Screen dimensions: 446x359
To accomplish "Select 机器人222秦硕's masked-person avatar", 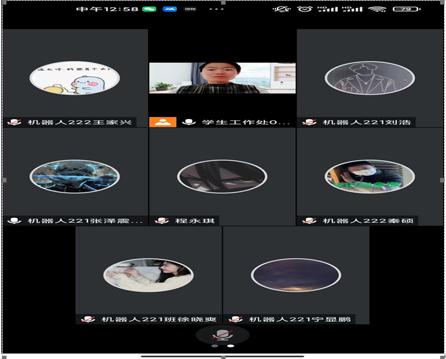I will pos(369,177).
